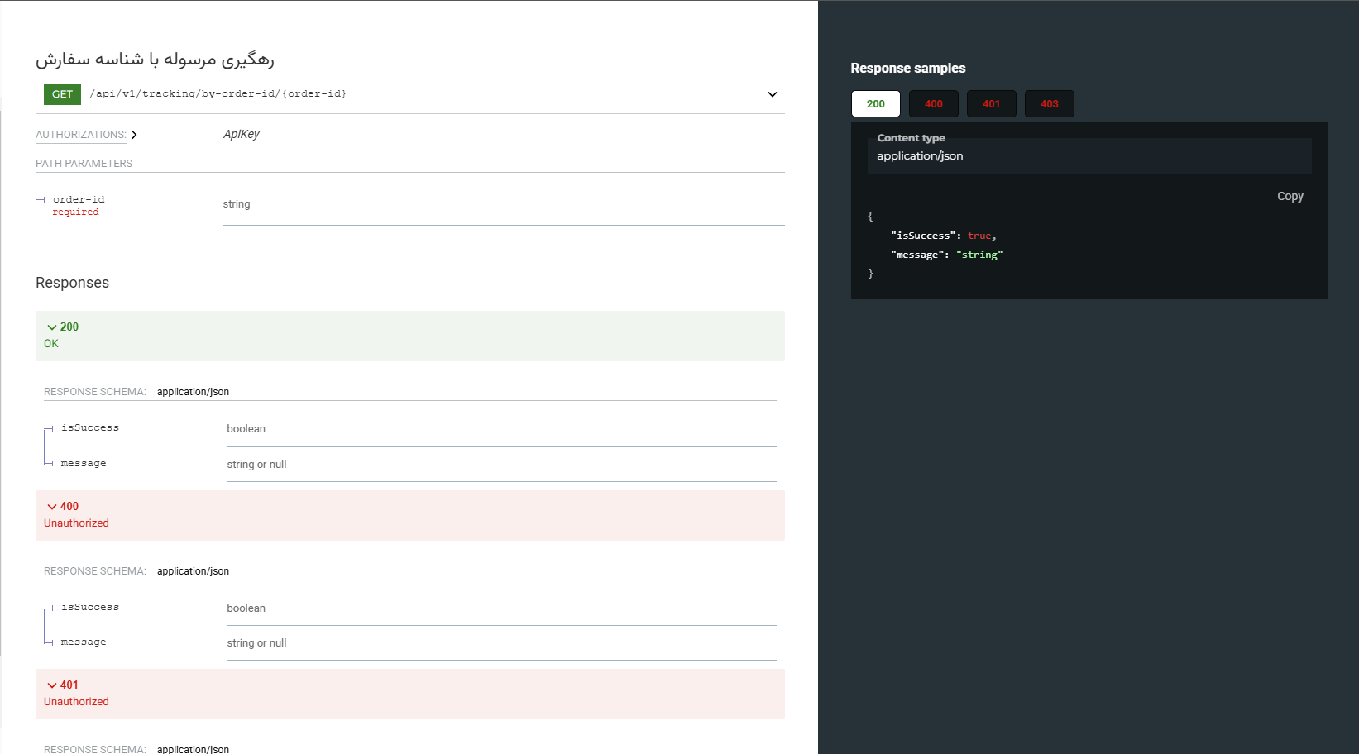Click the Persian tracking endpoint heading
Screen dimensions: 1359x754
[155, 60]
